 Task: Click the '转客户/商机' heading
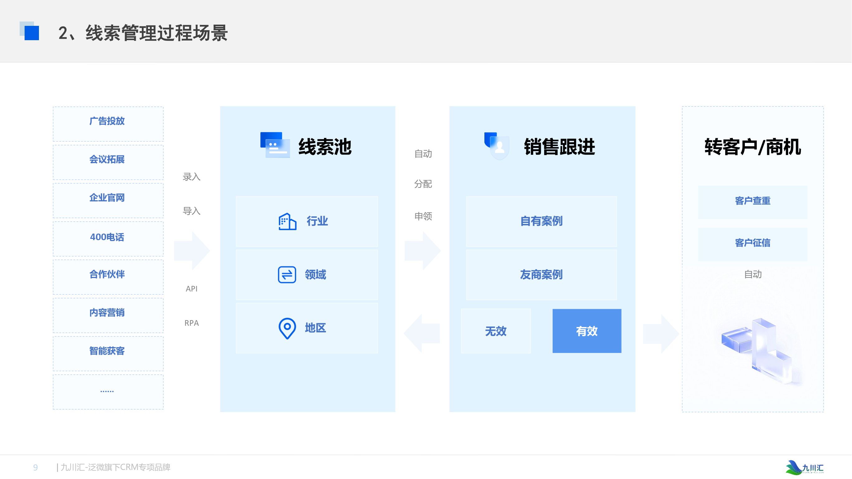753,147
